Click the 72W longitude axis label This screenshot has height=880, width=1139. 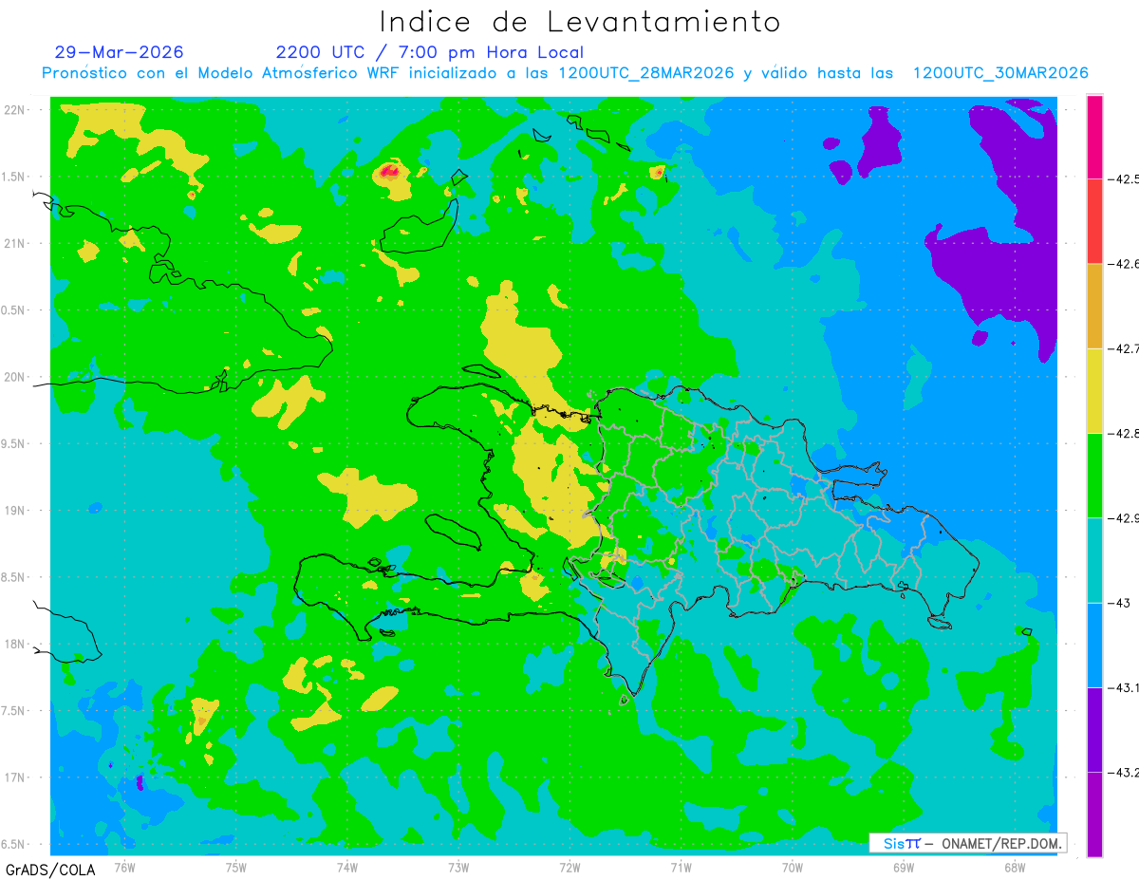click(x=569, y=866)
